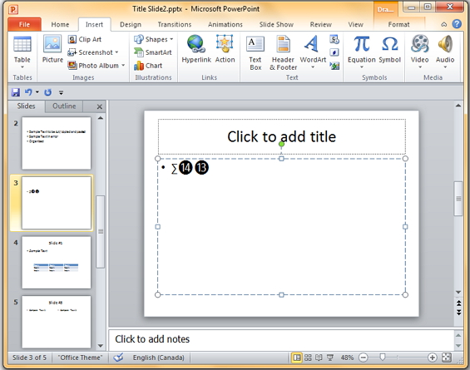Screen dimensions: 470x370
Task: Switch to the Animations tab
Action: pyautogui.click(x=225, y=25)
